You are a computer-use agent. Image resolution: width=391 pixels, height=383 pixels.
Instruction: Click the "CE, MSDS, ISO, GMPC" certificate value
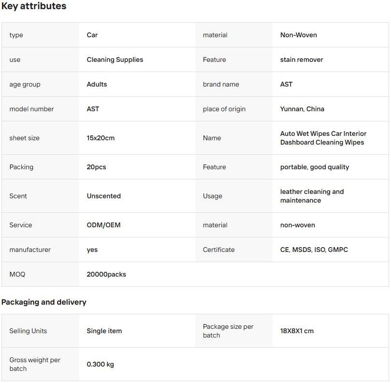[x=314, y=250]
